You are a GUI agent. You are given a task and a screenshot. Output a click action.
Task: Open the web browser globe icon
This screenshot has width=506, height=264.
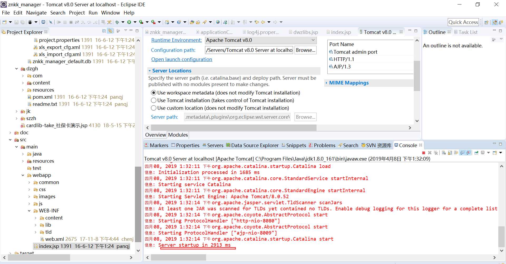click(218, 22)
